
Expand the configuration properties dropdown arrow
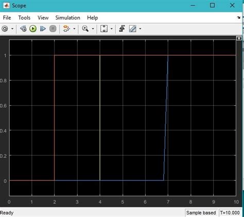[12, 29]
